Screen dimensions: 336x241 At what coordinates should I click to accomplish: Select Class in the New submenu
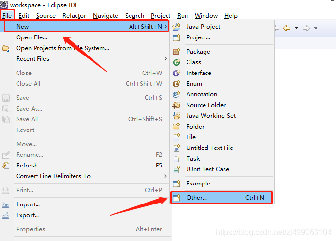(x=223, y=62)
